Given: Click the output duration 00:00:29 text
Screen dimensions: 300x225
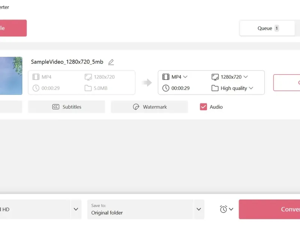Looking at the screenshot, I should point(180,88).
